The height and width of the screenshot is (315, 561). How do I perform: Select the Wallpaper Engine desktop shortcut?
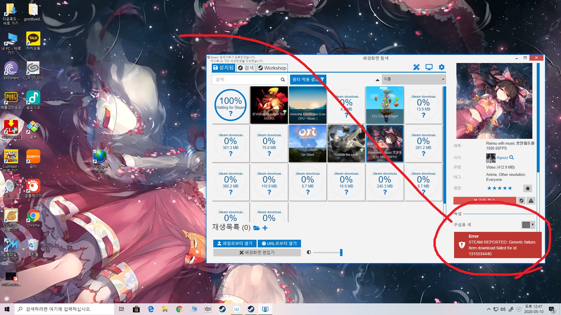[100, 161]
